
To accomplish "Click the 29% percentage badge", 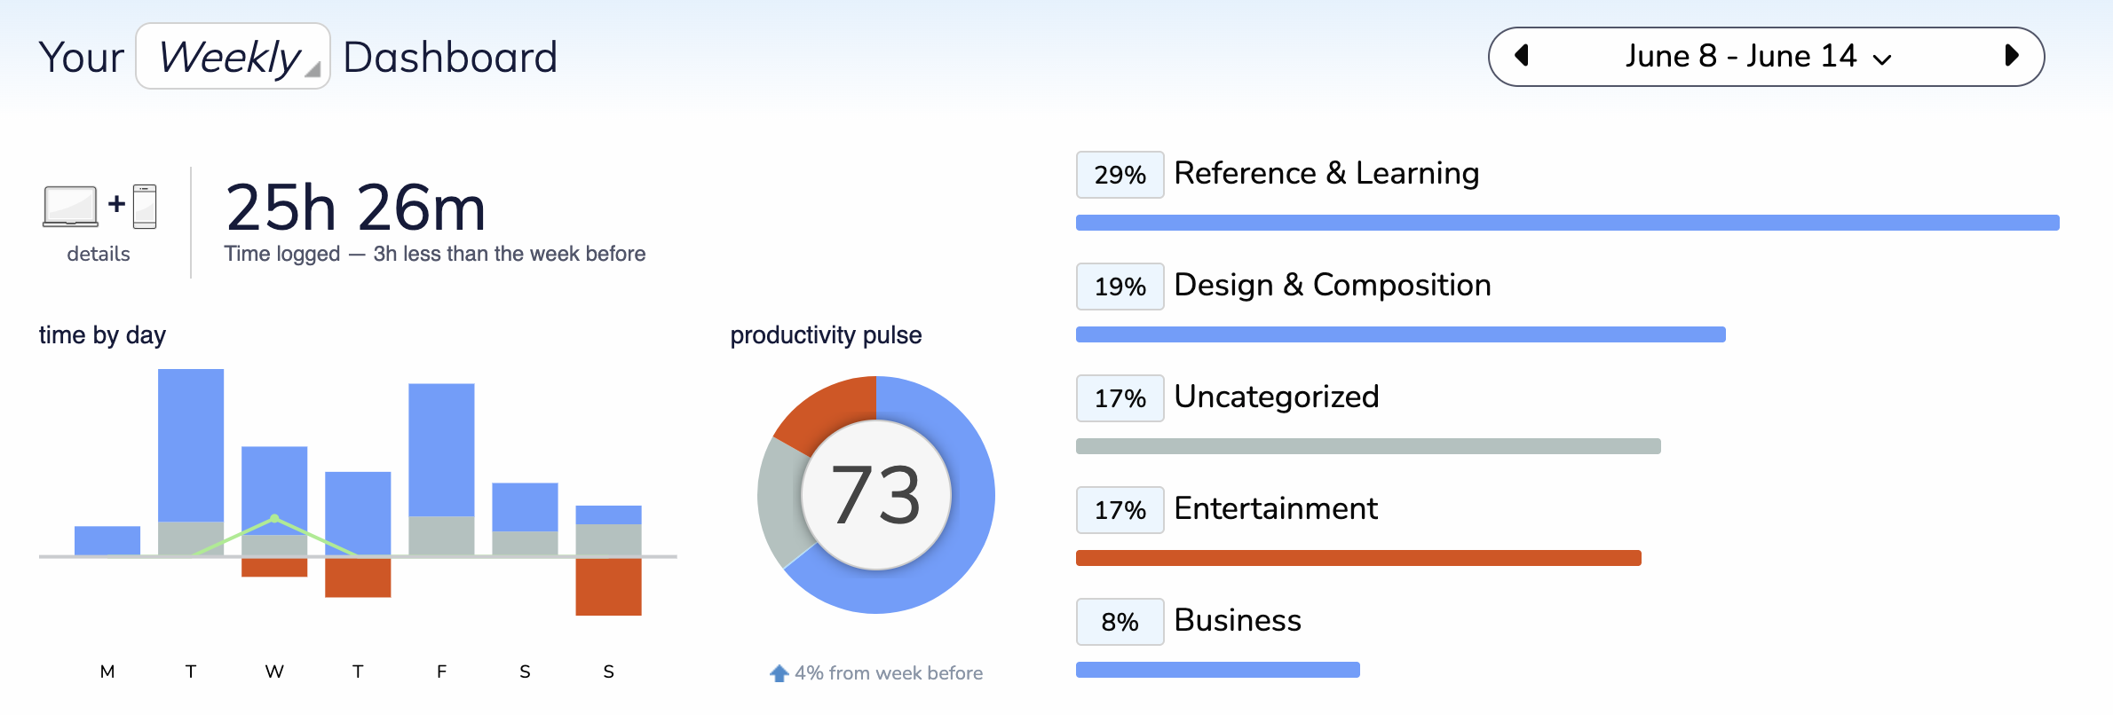I will tap(1120, 175).
